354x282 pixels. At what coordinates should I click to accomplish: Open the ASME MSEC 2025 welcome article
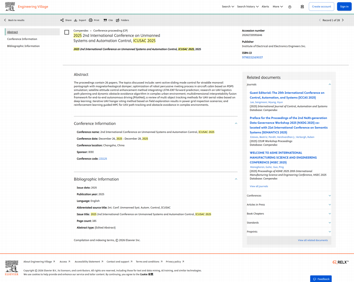point(283,158)
